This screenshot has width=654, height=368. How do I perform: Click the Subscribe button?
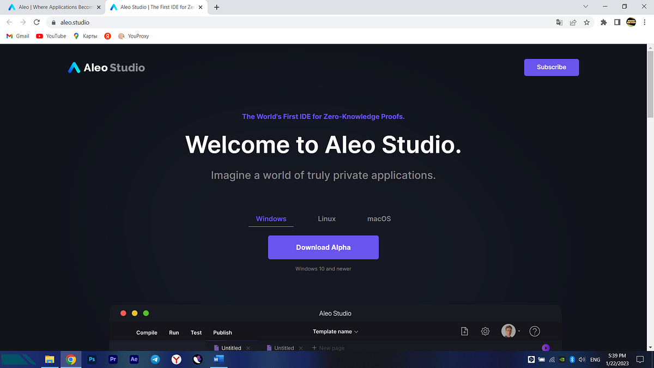point(551,67)
